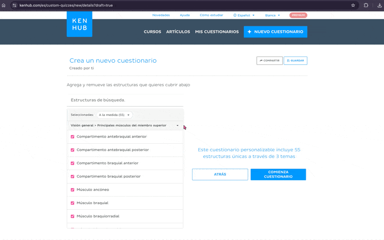Uncheck Músculo ancóneo checkbox
The image size is (384, 240).
pos(72,190)
